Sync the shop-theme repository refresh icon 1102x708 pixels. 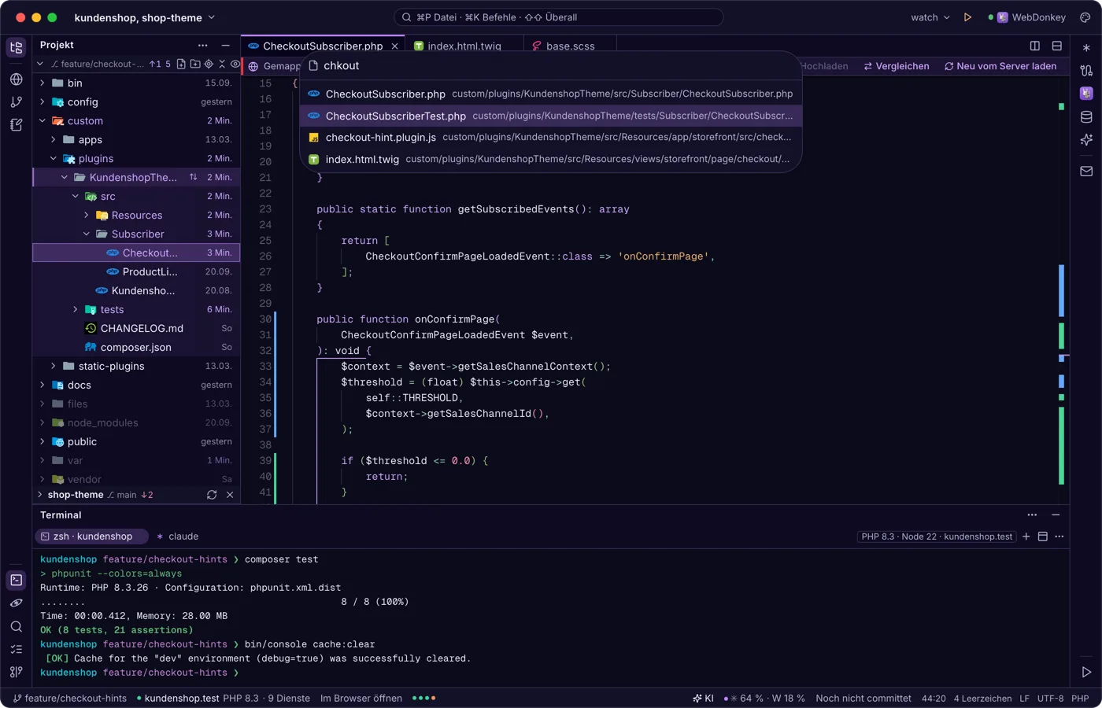[x=212, y=495]
